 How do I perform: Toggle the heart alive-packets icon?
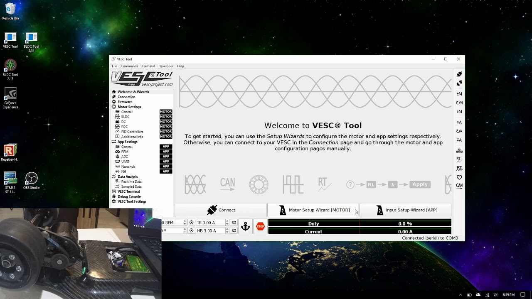coord(459,177)
